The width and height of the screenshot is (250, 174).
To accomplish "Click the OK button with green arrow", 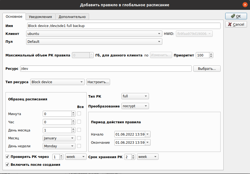I will 236,16.
